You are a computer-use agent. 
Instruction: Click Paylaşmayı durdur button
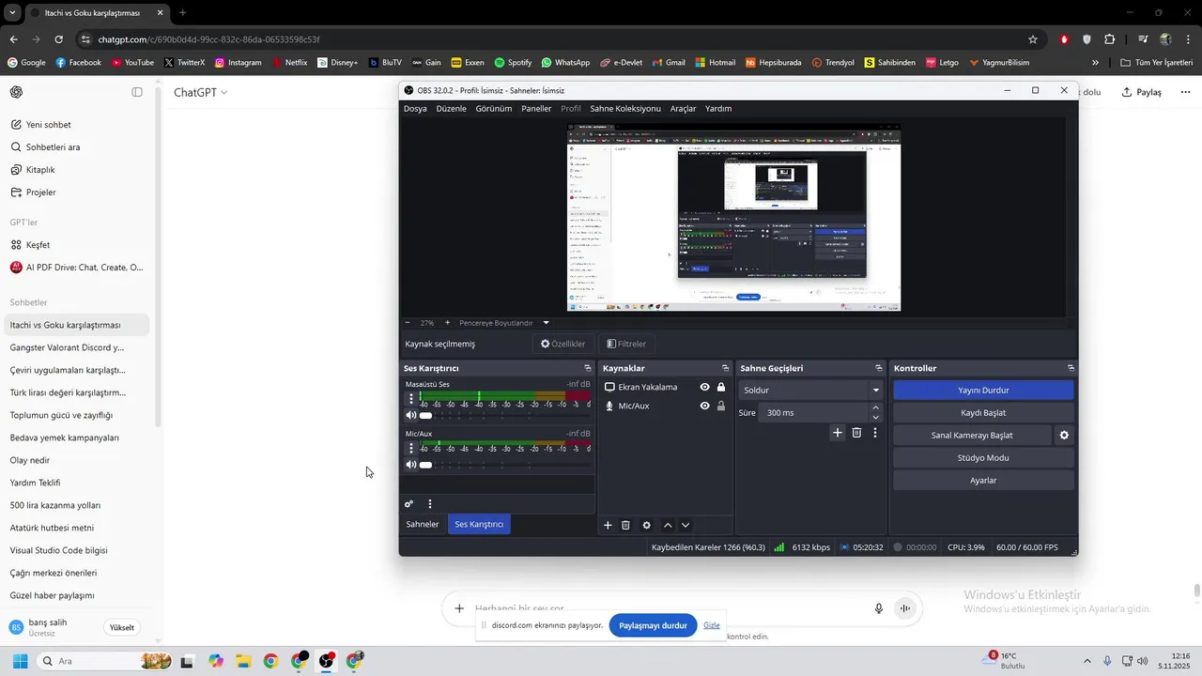[x=653, y=625]
